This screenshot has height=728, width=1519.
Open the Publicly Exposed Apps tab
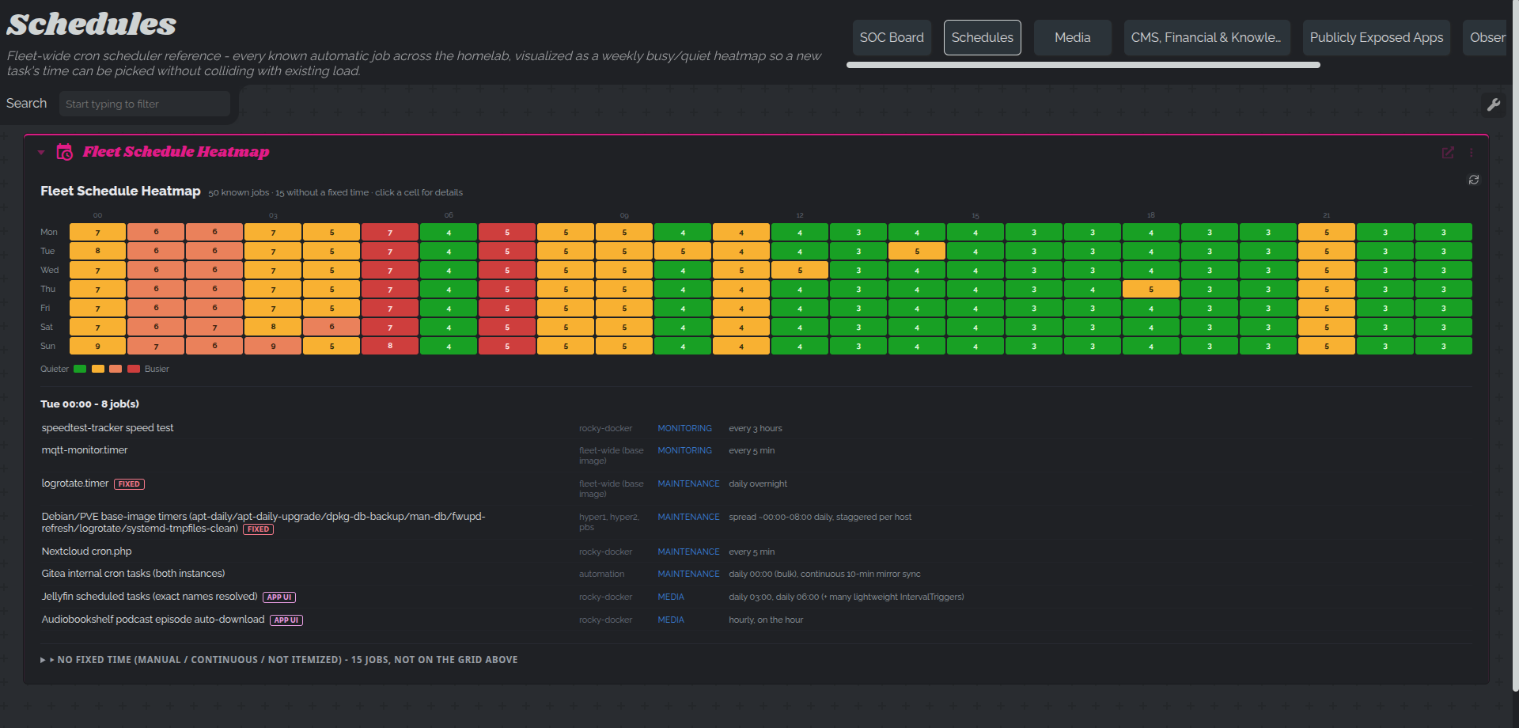click(1376, 37)
